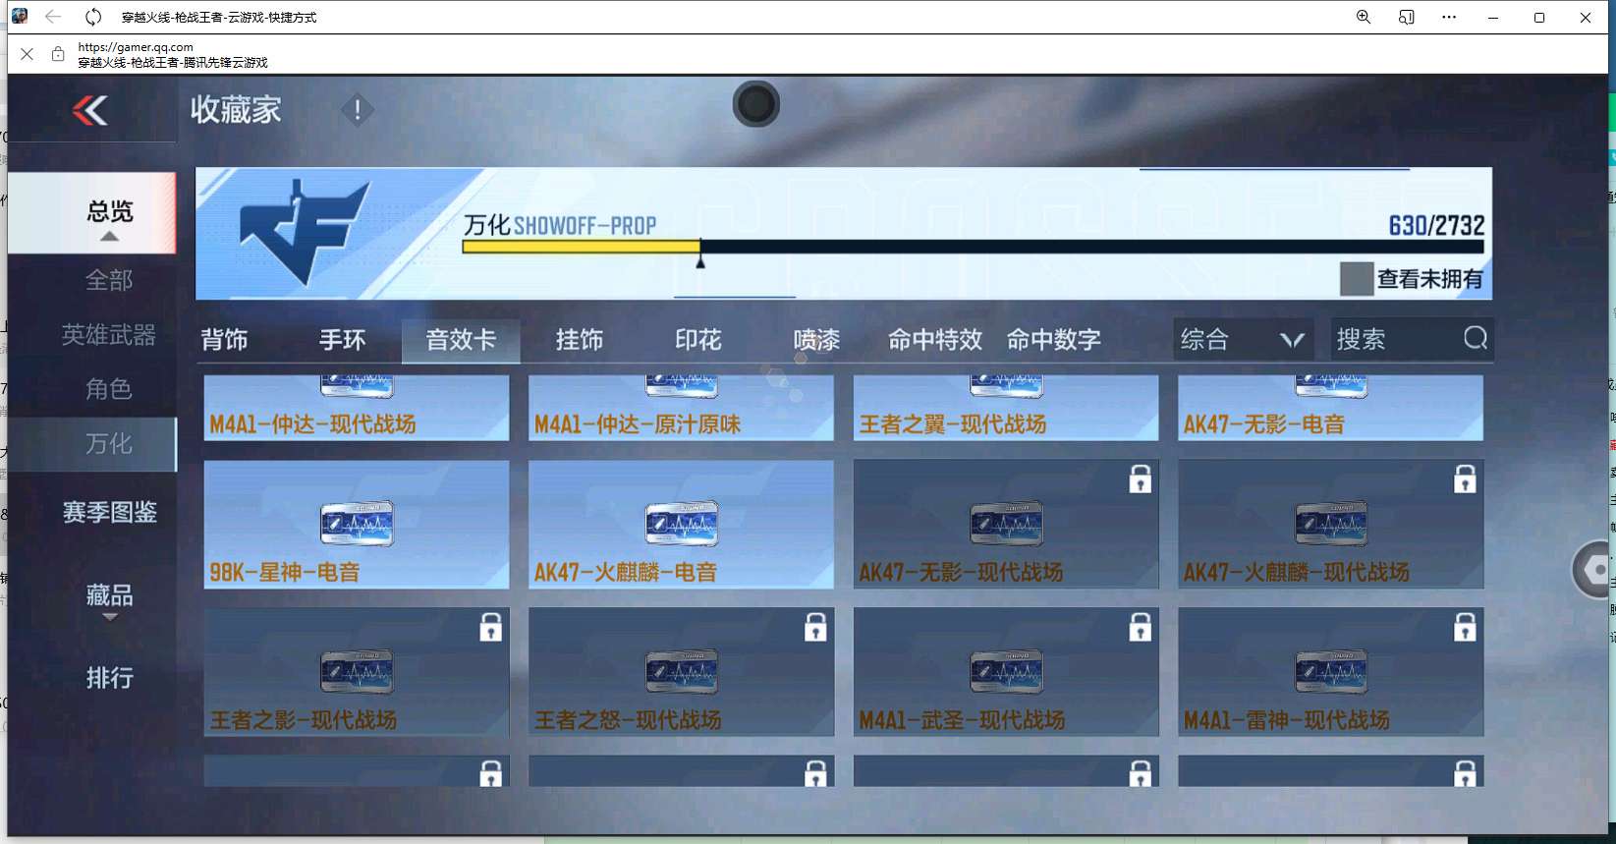This screenshot has width=1616, height=844.
Task: Click the 王者之怒-现代战场 card label
Action: [x=628, y=720]
